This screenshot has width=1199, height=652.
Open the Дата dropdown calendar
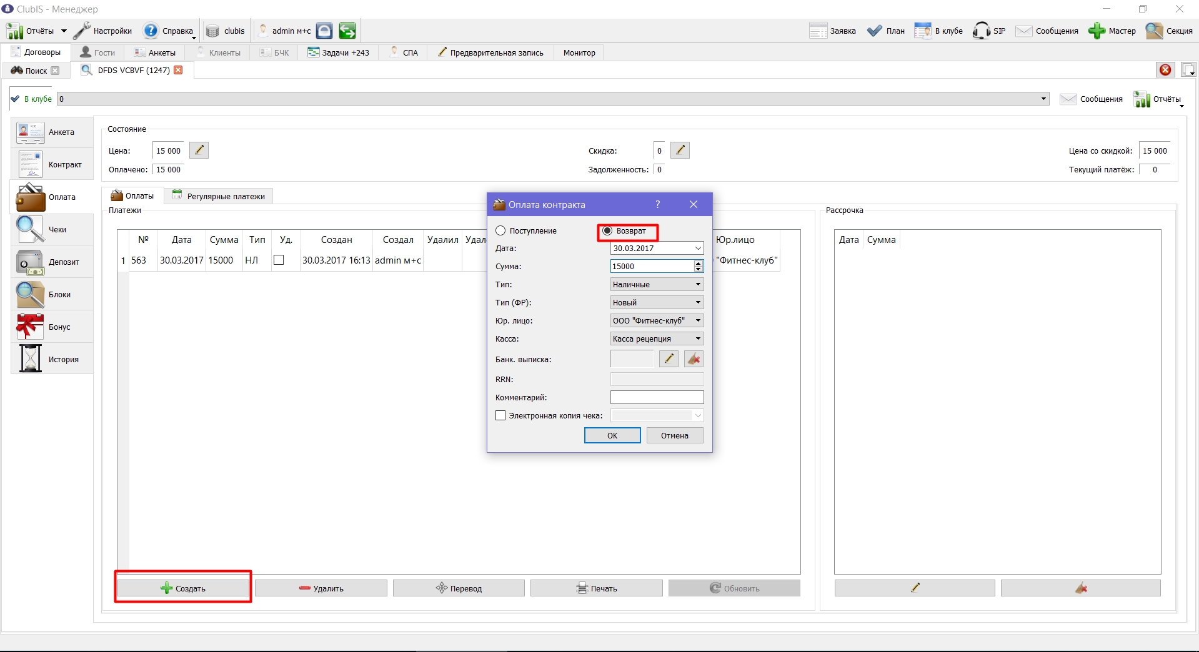tap(698, 249)
